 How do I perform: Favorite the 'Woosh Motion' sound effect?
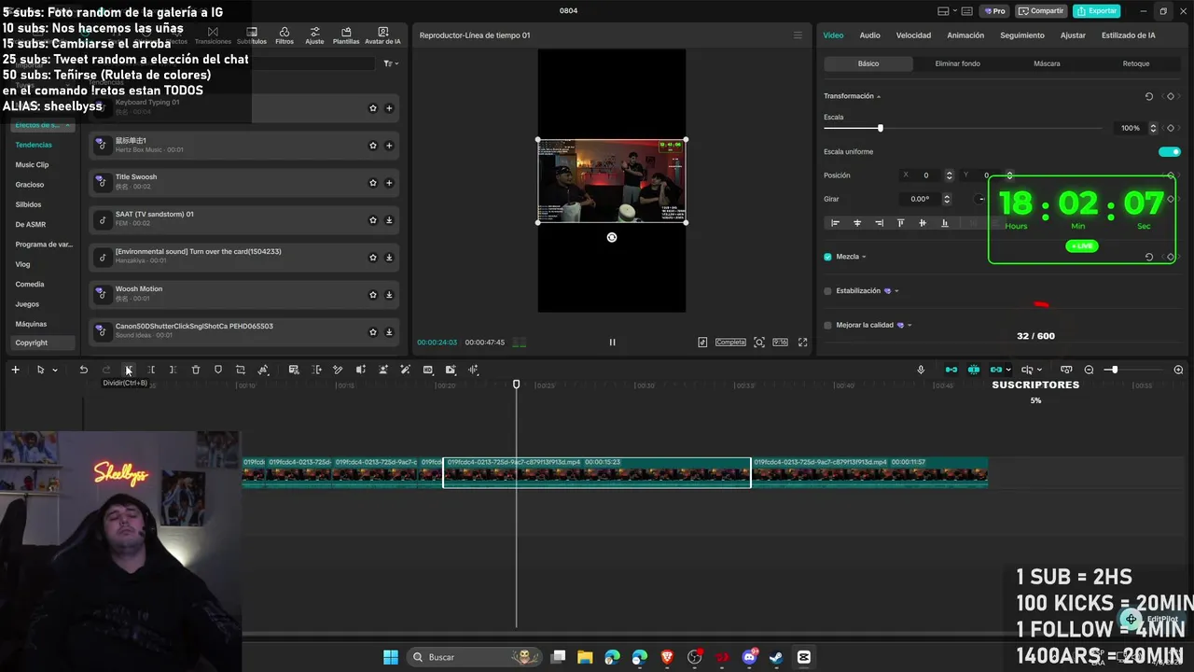(x=373, y=295)
